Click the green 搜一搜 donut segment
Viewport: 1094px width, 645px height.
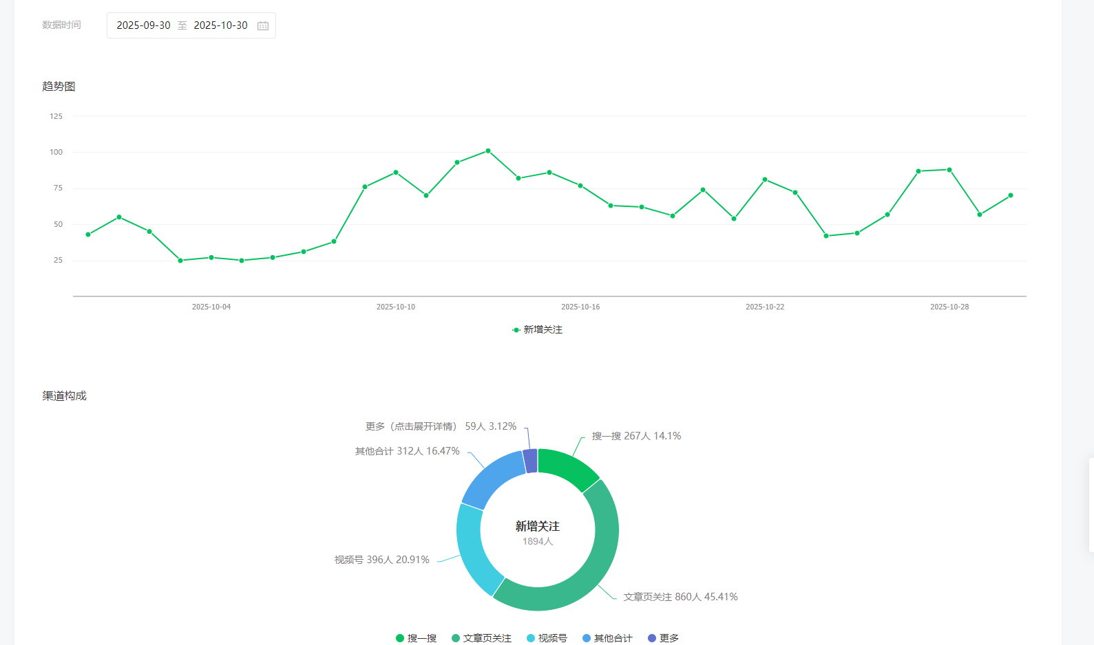tap(568, 468)
